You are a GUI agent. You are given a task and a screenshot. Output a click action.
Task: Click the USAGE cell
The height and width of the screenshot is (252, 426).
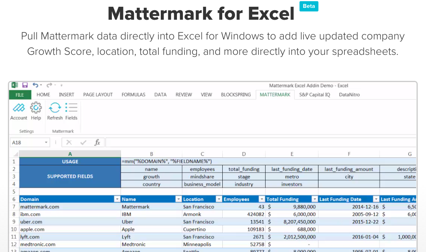tap(70, 161)
